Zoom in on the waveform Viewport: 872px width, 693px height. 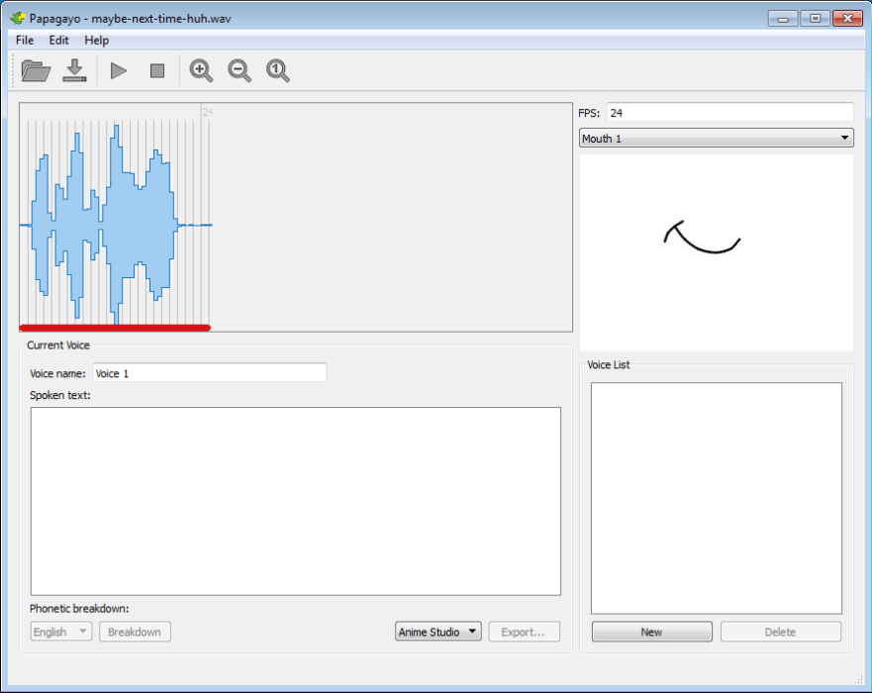coord(201,70)
